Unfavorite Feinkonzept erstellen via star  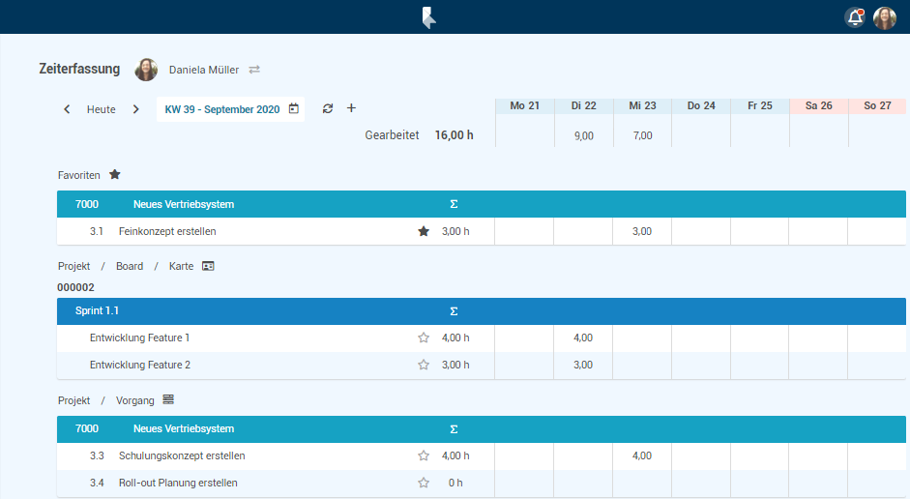(423, 231)
